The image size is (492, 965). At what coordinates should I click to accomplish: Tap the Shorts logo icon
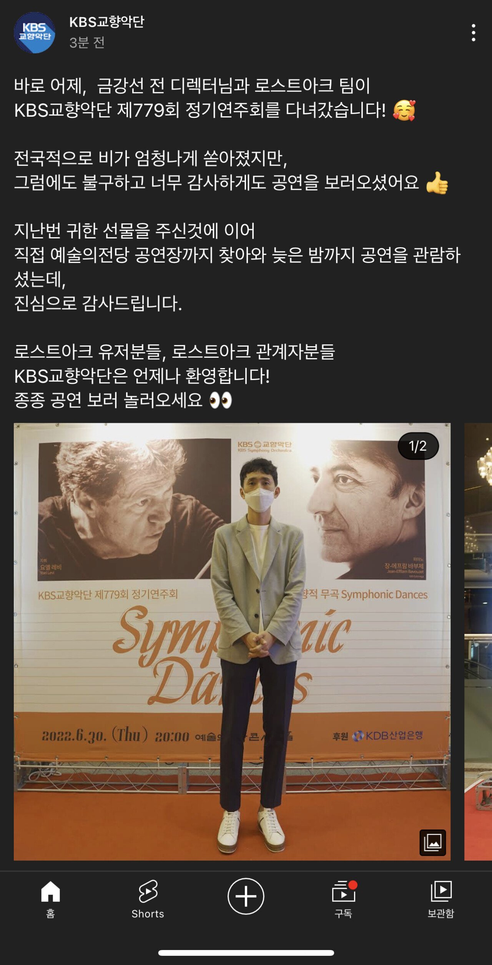pyautogui.click(x=148, y=891)
